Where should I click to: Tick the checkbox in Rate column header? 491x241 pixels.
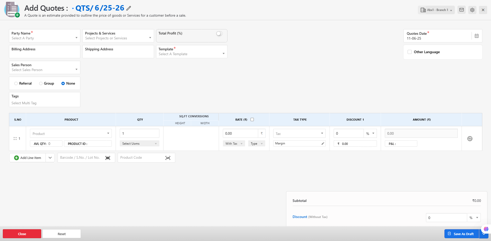(x=252, y=120)
